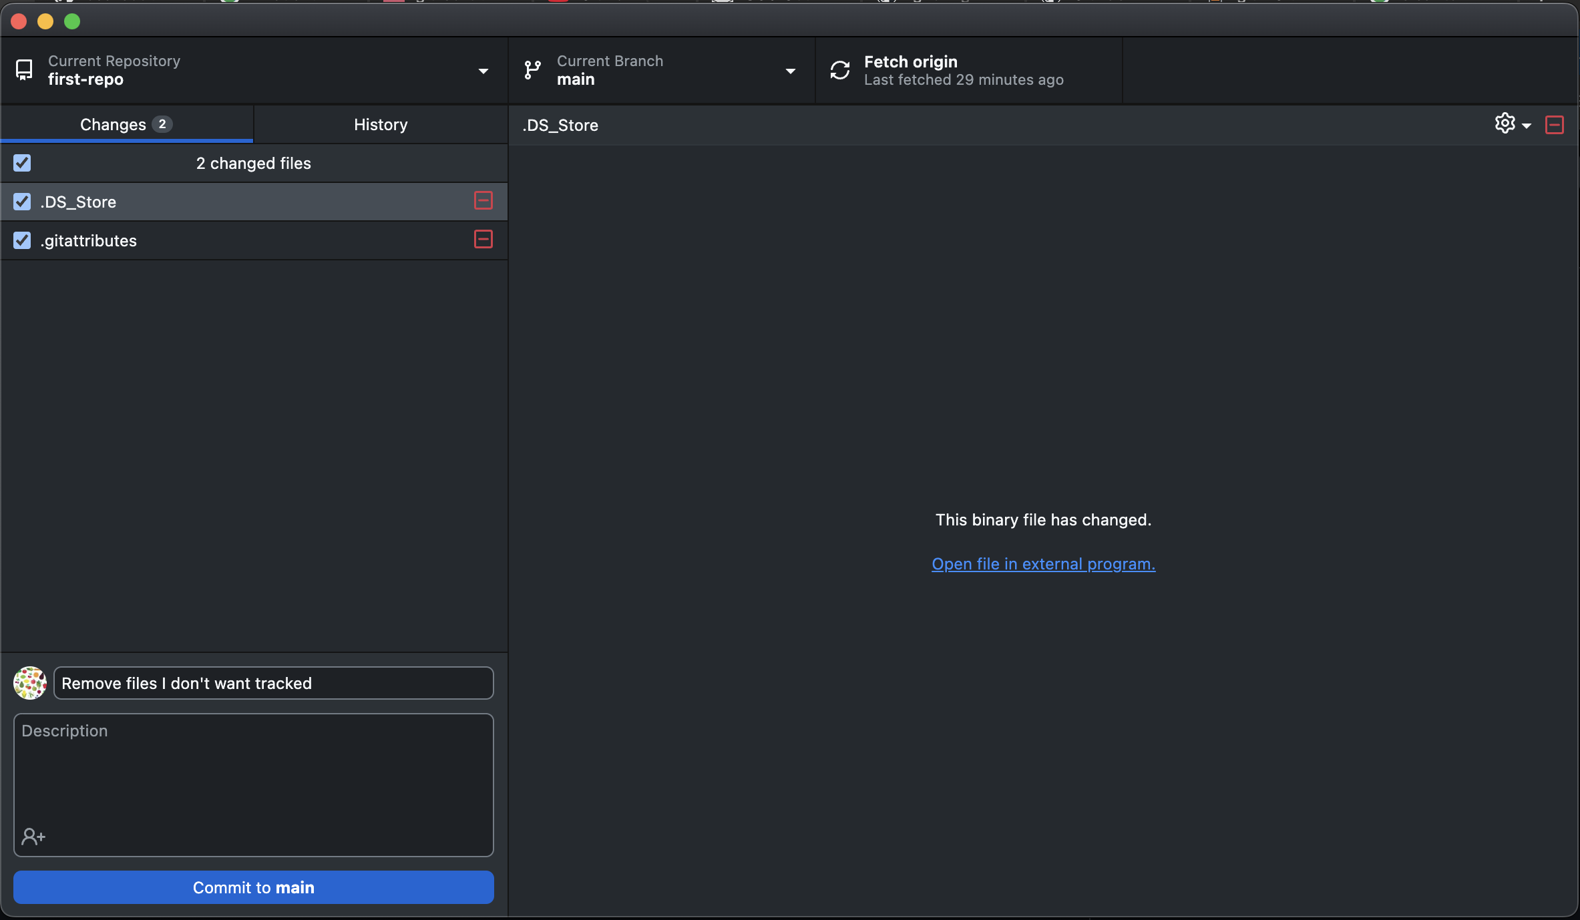
Task: Toggle the all changed files checkbox
Action: 22,163
